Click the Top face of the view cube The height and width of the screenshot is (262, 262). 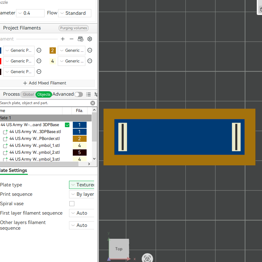pyautogui.click(x=119, y=249)
